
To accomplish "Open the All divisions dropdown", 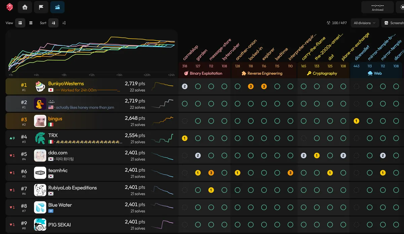I will (x=365, y=23).
